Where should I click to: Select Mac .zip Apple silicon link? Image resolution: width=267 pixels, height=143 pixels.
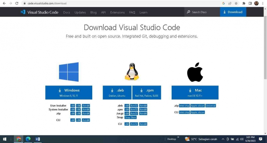click(198, 106)
